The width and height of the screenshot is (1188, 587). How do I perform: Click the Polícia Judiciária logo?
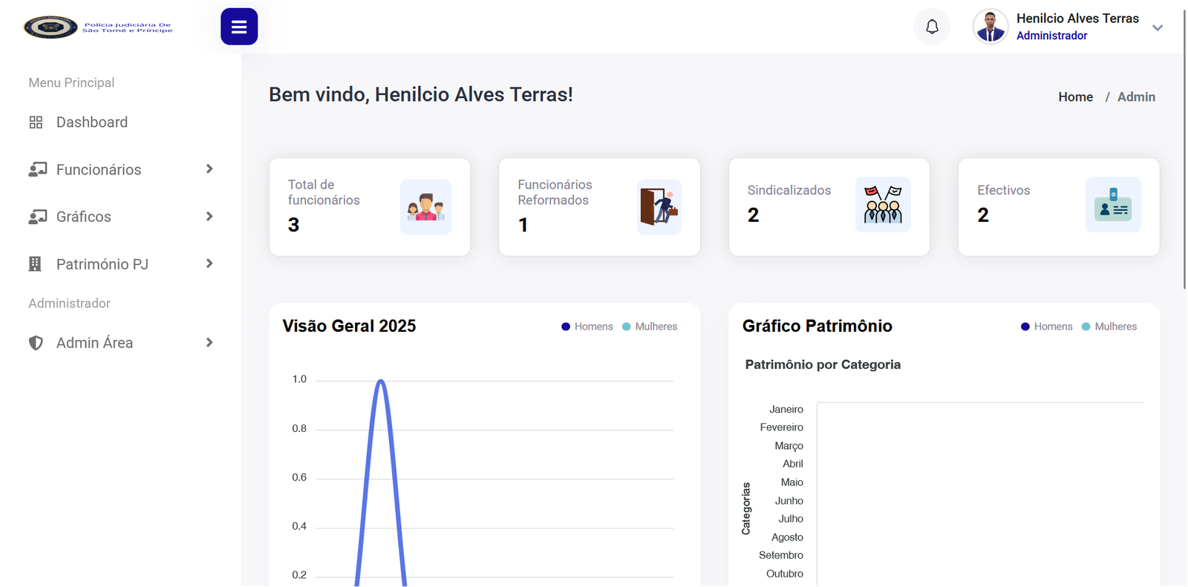[x=98, y=27]
